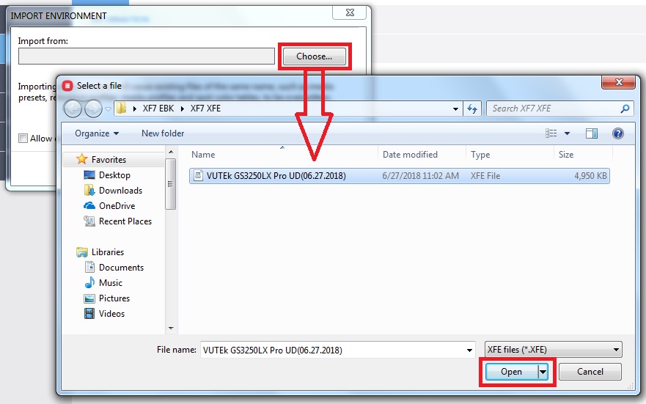Click New folder
The width and height of the screenshot is (646, 404).
pos(163,133)
